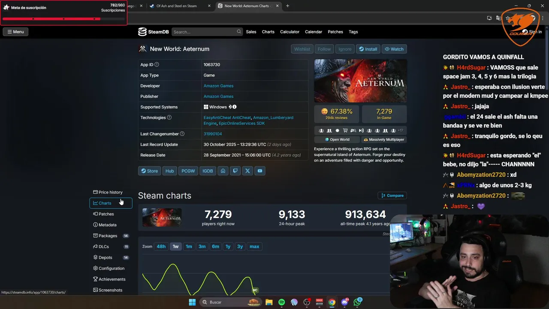The image size is (549, 309).
Task: Open the EasyAntiCheat AntiCheat technology link
Action: point(227,118)
